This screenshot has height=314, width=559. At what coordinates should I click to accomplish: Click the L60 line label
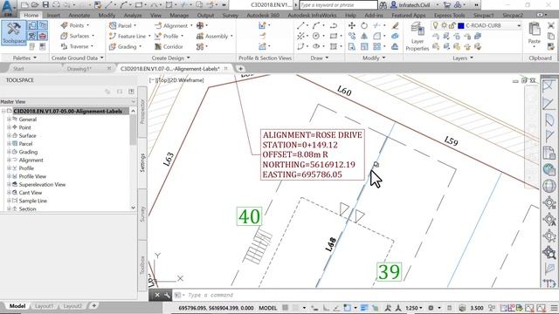344,91
